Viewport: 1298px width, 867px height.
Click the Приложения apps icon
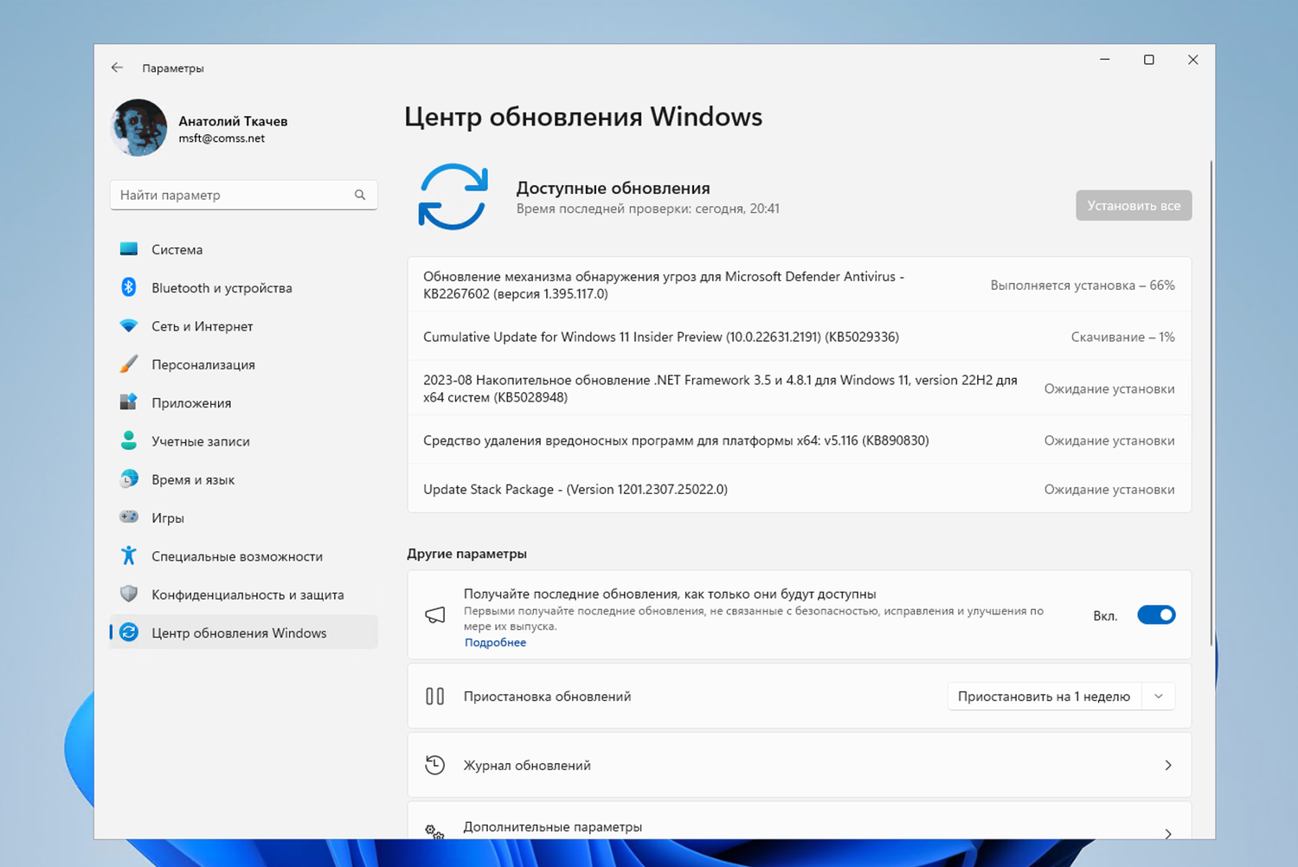[129, 402]
